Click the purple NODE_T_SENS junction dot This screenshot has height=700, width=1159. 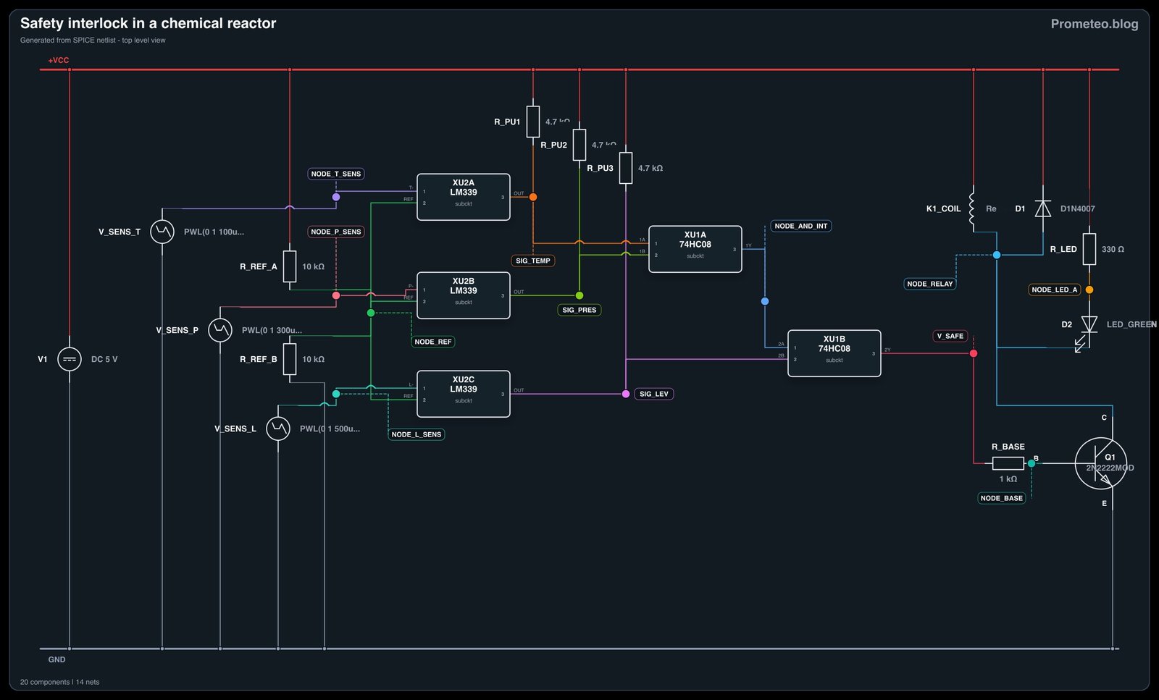point(336,197)
